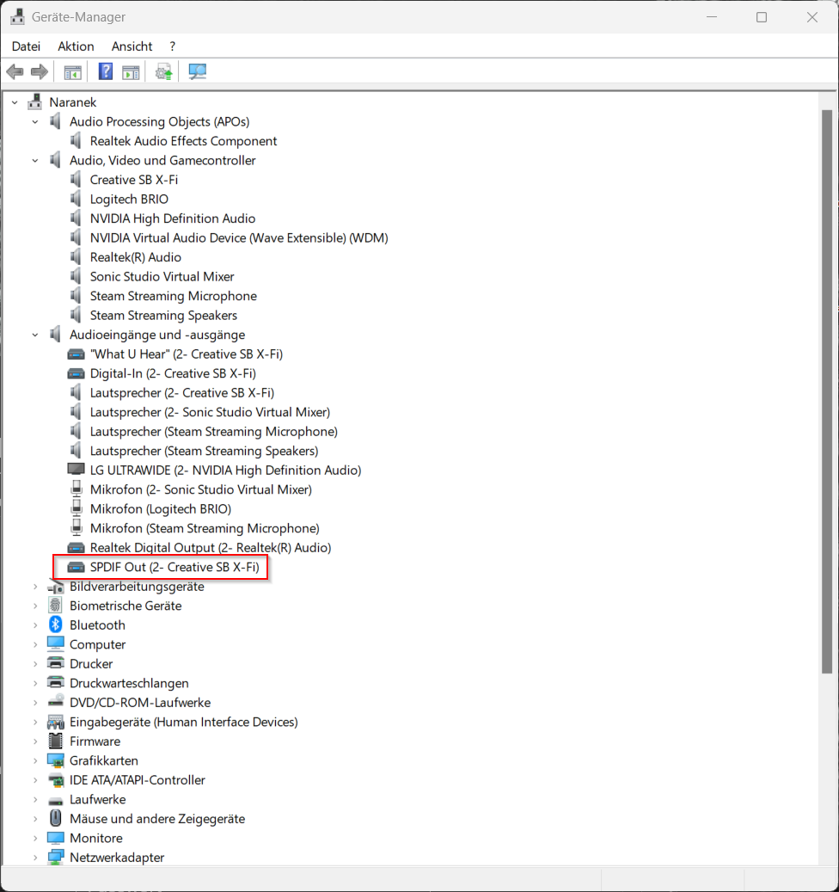Click the Mikrofon (Logitech BRIO) microphone icon

pos(77,508)
